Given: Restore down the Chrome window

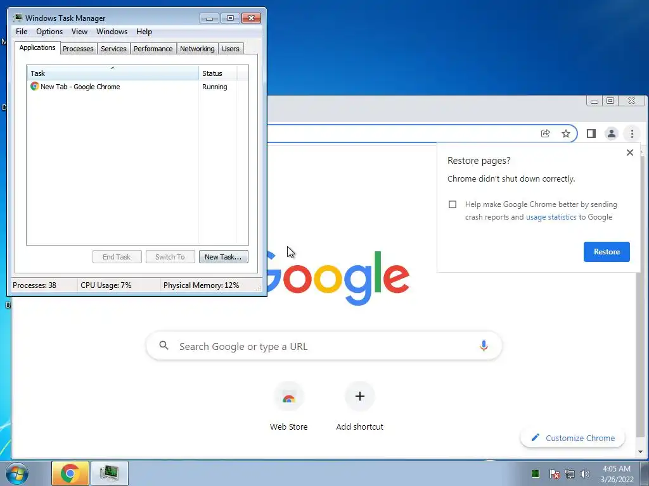Looking at the screenshot, I should pos(610,101).
